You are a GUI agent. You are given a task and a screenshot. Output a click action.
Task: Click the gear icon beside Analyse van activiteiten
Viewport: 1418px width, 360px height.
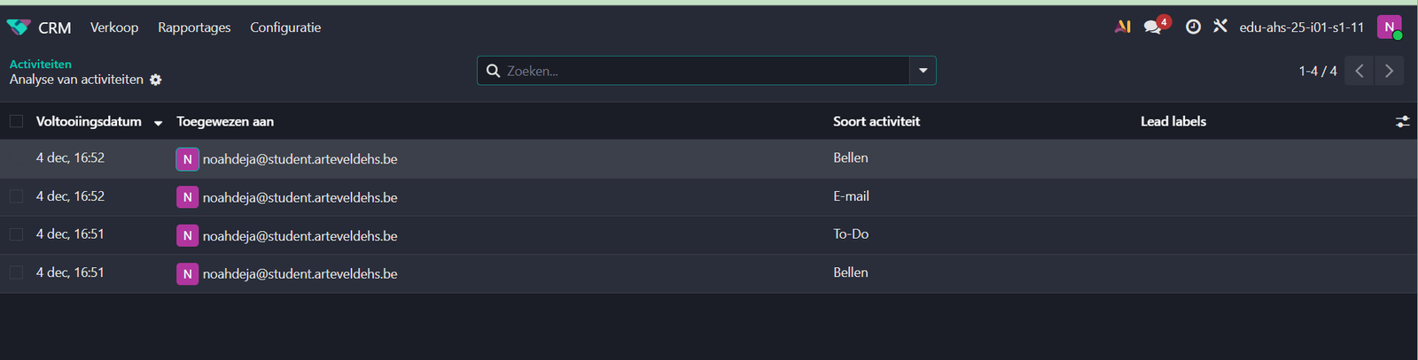click(x=156, y=80)
